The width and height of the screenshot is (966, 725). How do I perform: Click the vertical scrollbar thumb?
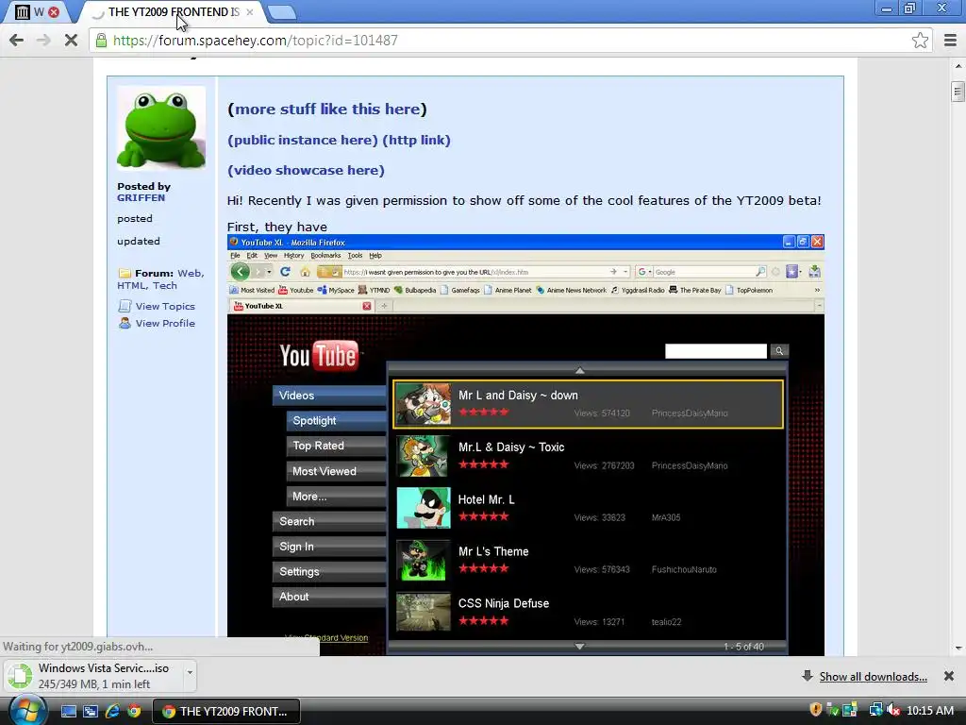(x=958, y=92)
